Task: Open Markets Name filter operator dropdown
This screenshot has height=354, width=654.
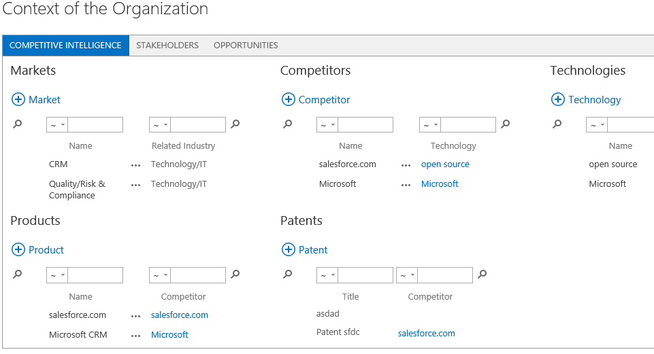Action: 57,124
